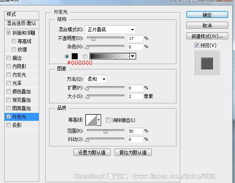Enable the 等高线 sub-option checkbox
Viewport: 235px width, 183px height.
(x=14, y=41)
